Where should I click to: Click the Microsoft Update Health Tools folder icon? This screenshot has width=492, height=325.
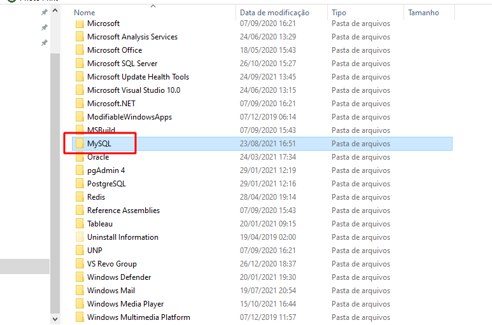pyautogui.click(x=80, y=77)
